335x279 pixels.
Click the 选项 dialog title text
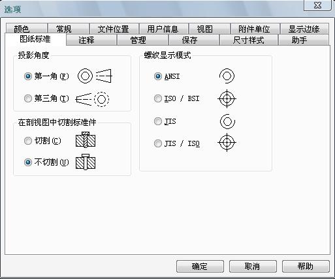tap(12, 9)
